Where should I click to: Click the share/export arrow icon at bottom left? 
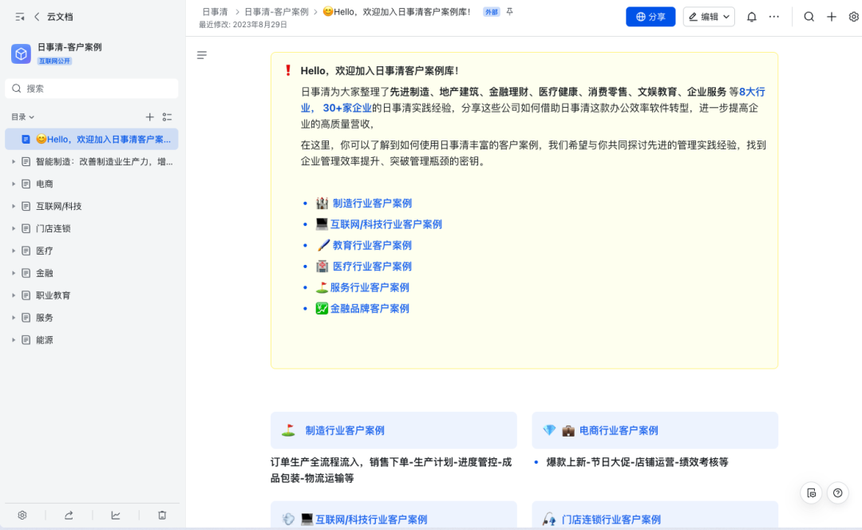click(69, 515)
